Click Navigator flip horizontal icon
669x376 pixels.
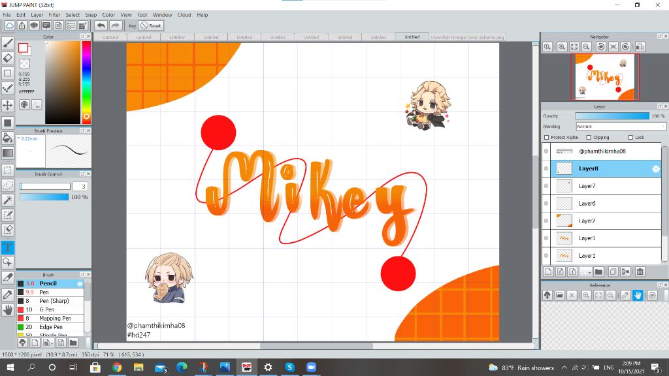point(640,47)
